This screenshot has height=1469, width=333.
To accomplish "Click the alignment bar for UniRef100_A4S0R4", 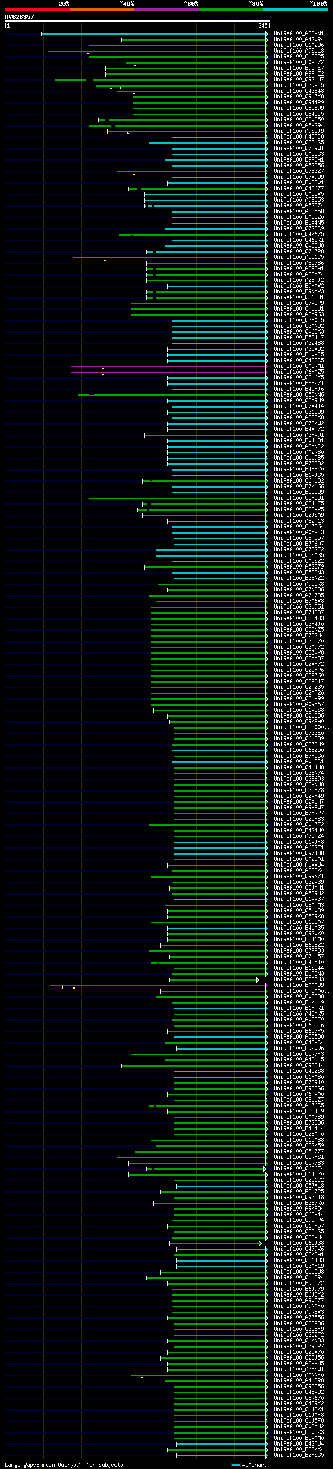I will 195,40.
